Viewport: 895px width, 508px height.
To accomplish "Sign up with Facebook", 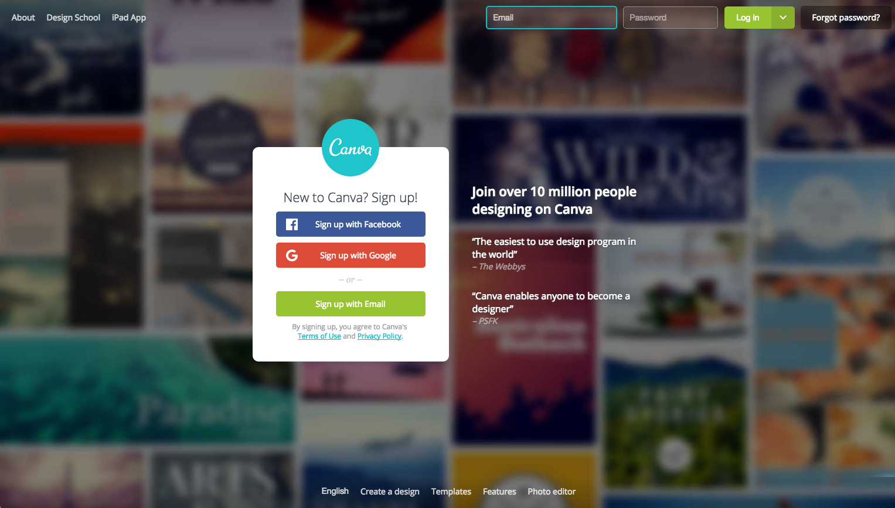I will click(x=350, y=224).
